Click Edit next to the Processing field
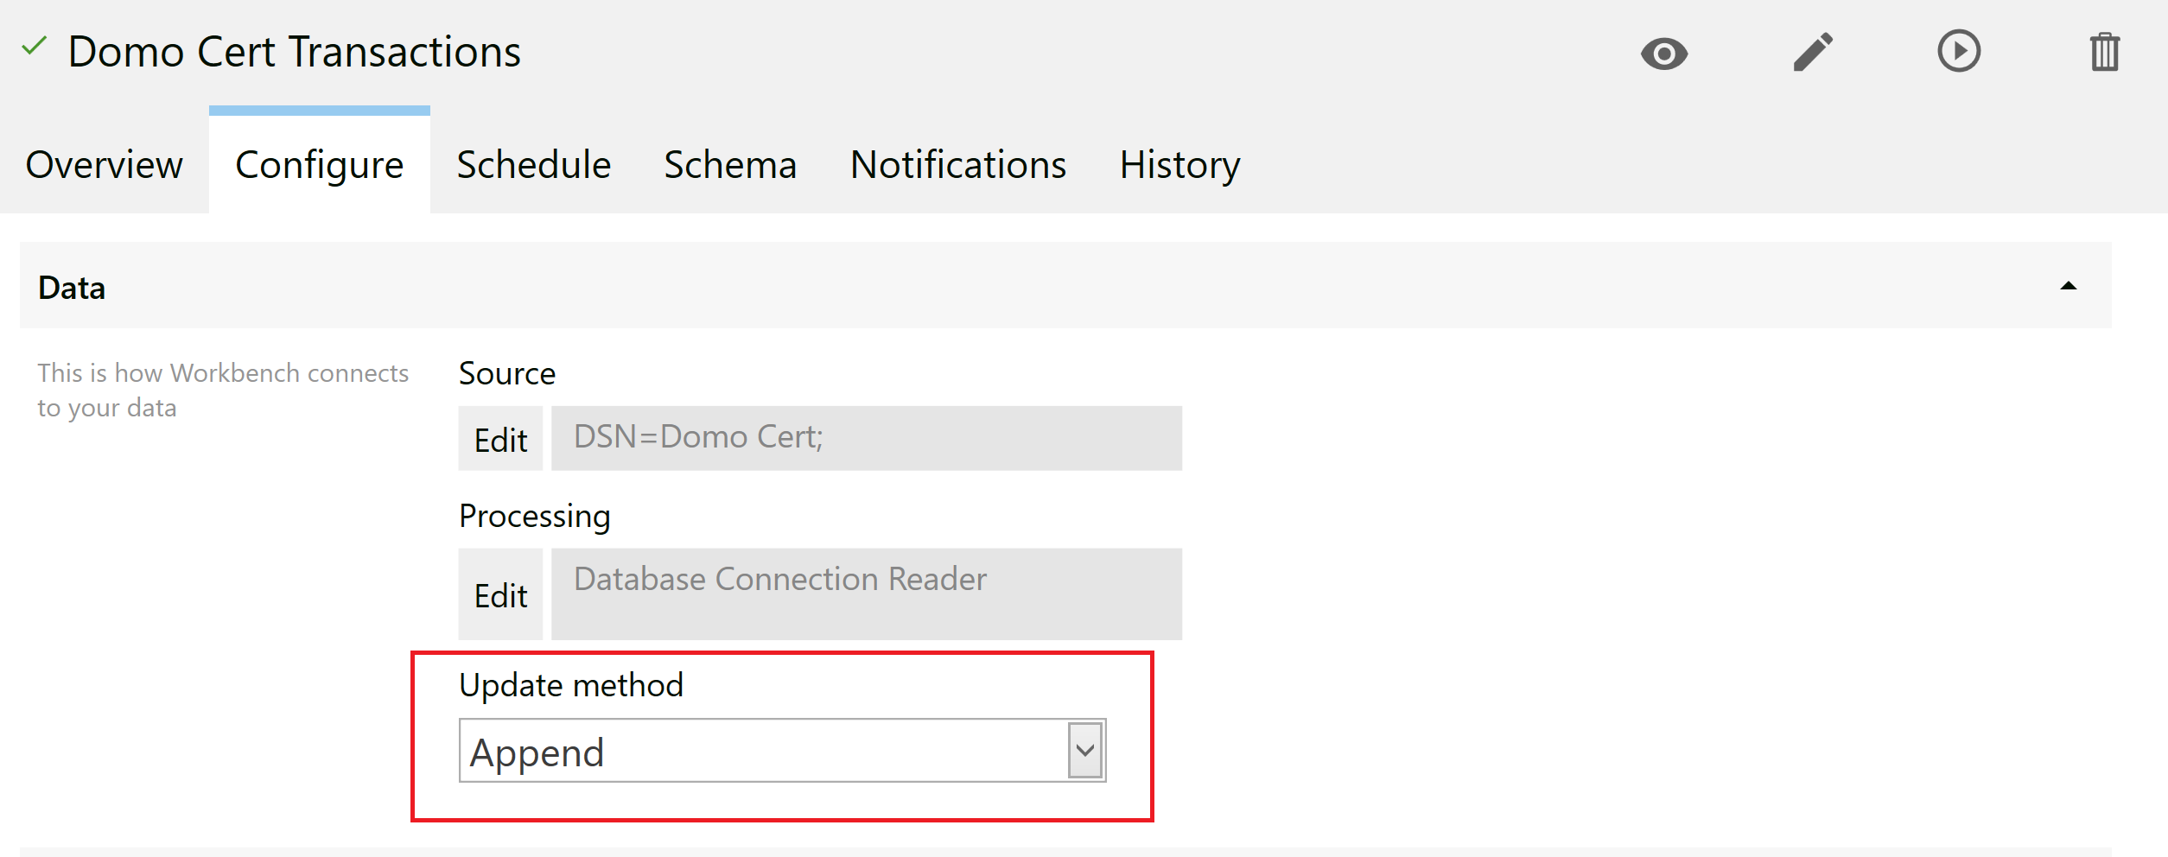Screen dimensions: 2168x857 (x=500, y=595)
